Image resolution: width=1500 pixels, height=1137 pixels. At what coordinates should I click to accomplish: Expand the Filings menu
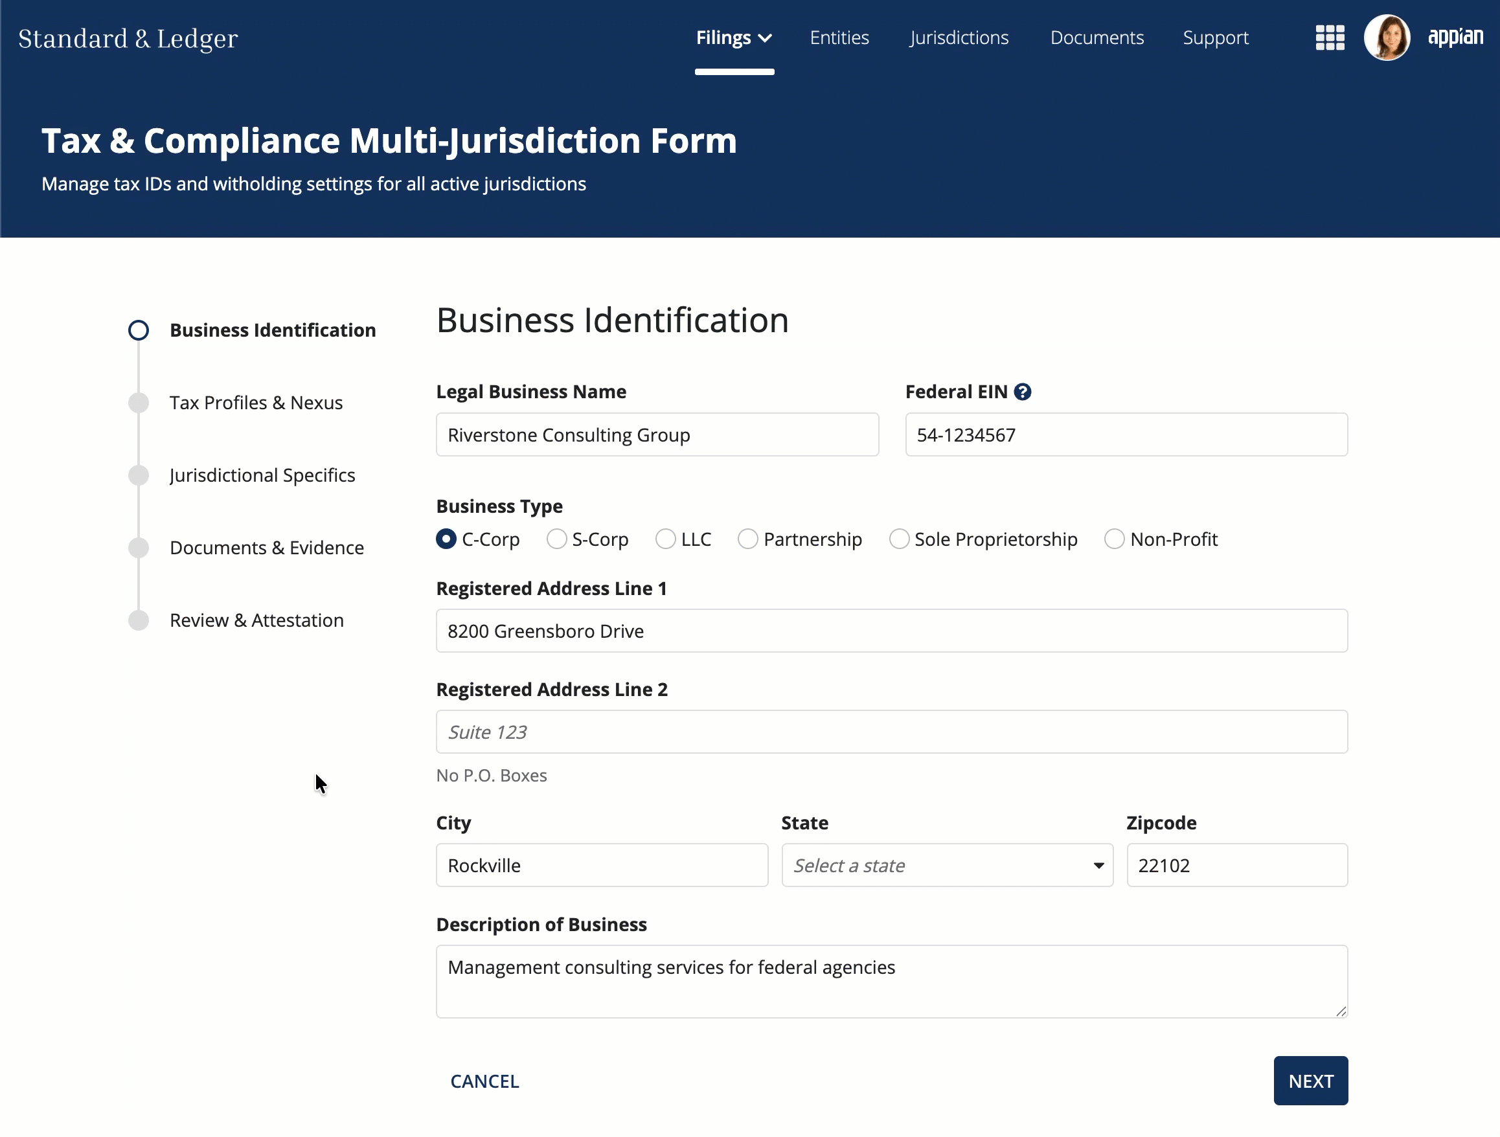pyautogui.click(x=734, y=38)
